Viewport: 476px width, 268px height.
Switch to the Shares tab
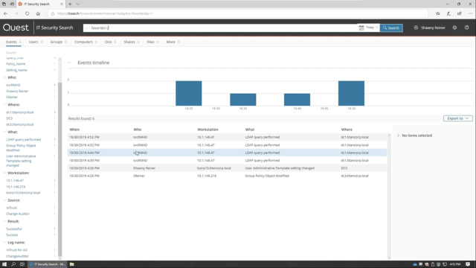click(131, 42)
